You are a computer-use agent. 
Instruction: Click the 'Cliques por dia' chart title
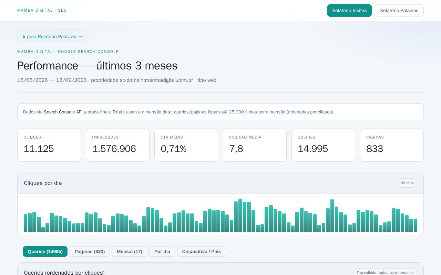pyautogui.click(x=43, y=183)
